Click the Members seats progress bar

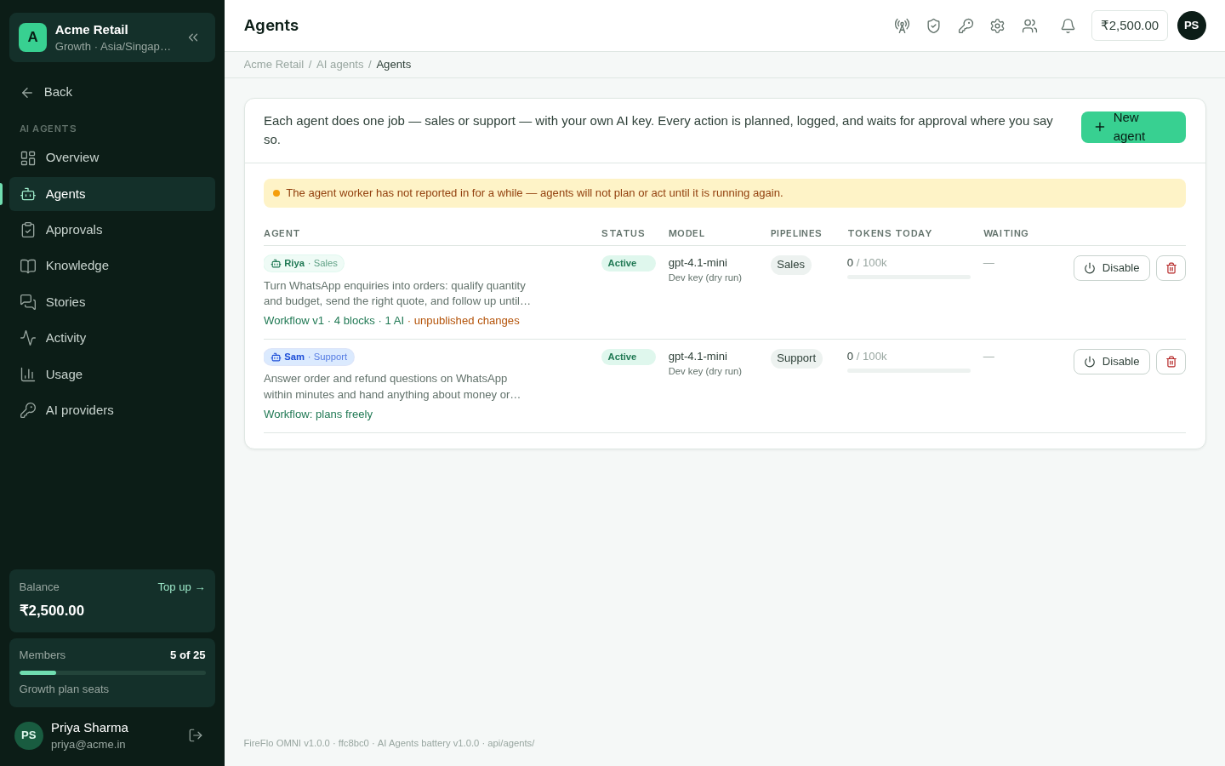point(112,672)
